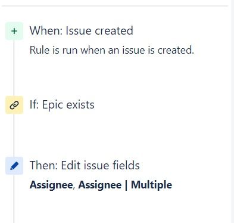This screenshot has height=223, width=234.
Task: Click the word "When:" in the trigger title
Action: (x=46, y=30)
